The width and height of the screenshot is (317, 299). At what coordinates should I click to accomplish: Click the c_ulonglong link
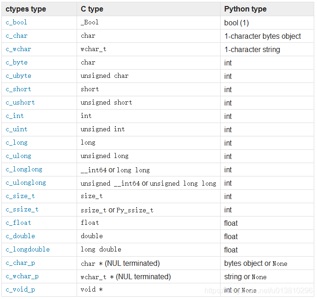pyautogui.click(x=26, y=183)
